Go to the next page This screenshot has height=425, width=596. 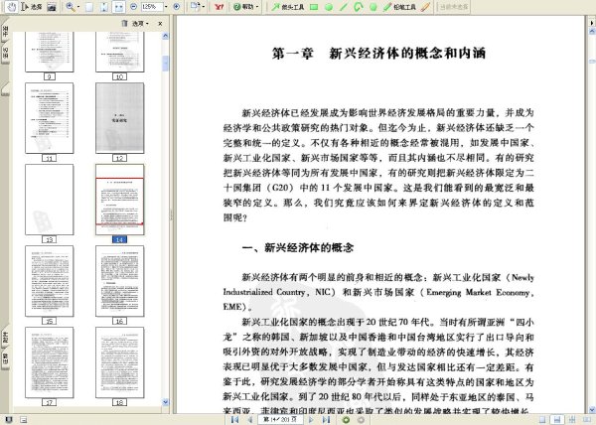coord(311,420)
